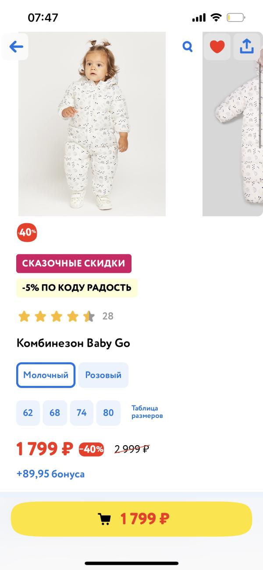Tap the -5% по коду РАДОСТЬ label
Screen dimensions: 263x570
[77, 288]
